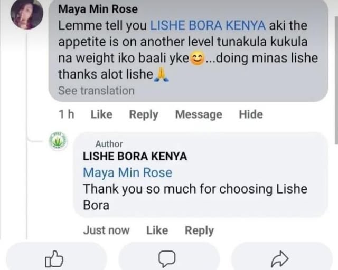This screenshot has width=338, height=270.
Task: Open the blue LISHE BORA KENYA mention
Action: pyautogui.click(x=209, y=25)
